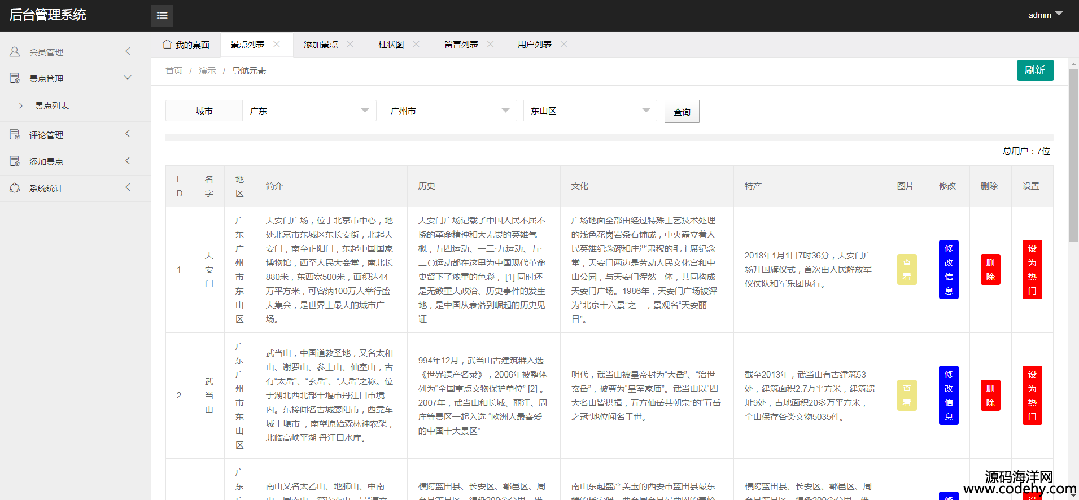Click the 首页 breadcrumb link
The image size is (1079, 500).
[174, 71]
